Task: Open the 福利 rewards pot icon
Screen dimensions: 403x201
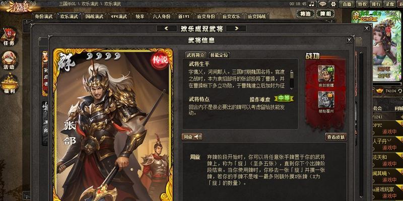Action: pyautogui.click(x=9, y=83)
